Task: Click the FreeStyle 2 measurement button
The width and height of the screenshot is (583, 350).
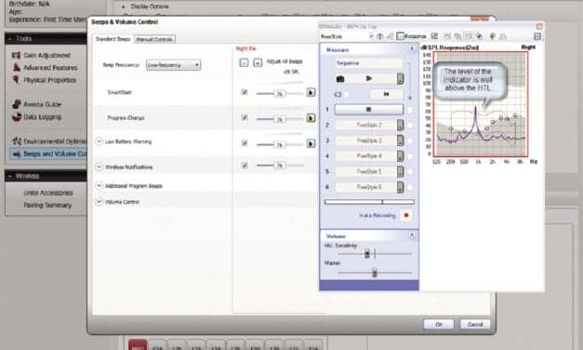Action: [369, 125]
